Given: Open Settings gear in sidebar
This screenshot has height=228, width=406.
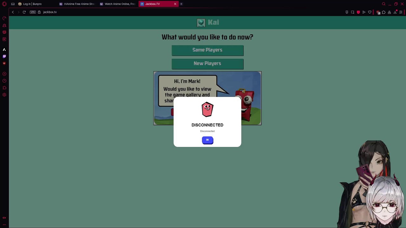Looking at the screenshot, I should tap(4, 95).
